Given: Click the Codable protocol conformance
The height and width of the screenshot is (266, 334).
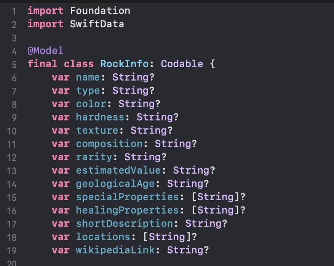Looking at the screenshot, I should (x=182, y=64).
